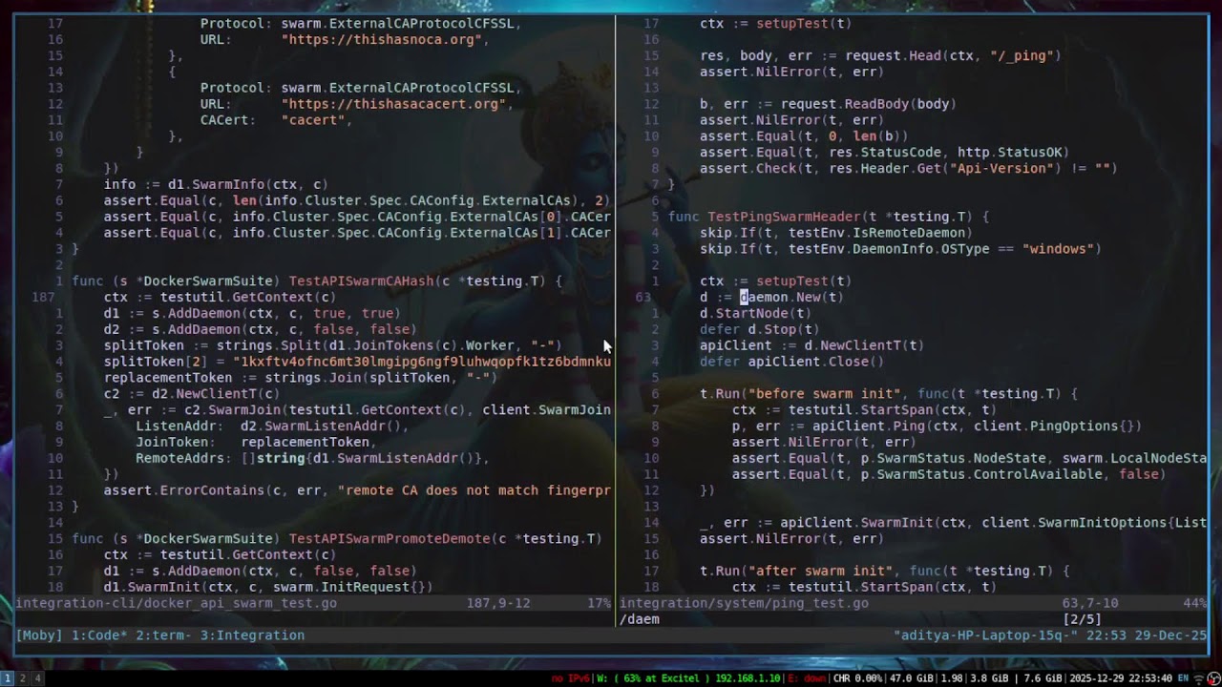Click the docker_api_swarm_test.go file name in status line
Viewport: 1222px width, 687px height.
tap(176, 603)
